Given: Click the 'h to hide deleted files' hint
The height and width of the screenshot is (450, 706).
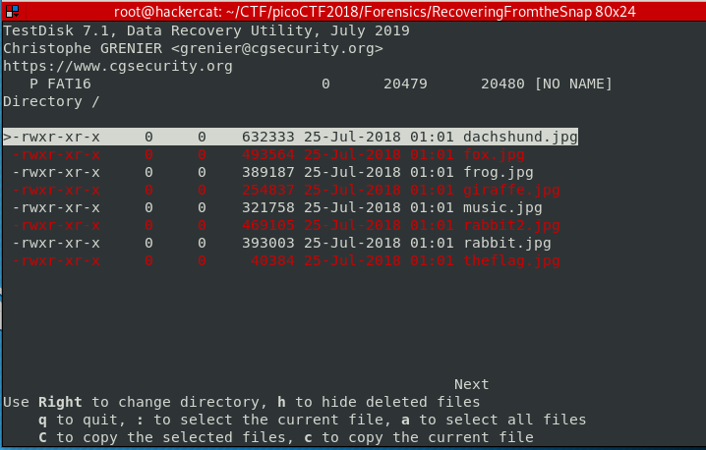Looking at the screenshot, I should point(379,402).
